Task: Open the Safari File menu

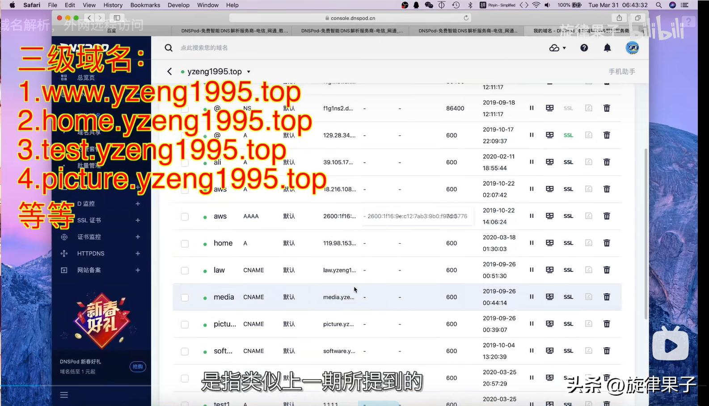Action: [52, 5]
